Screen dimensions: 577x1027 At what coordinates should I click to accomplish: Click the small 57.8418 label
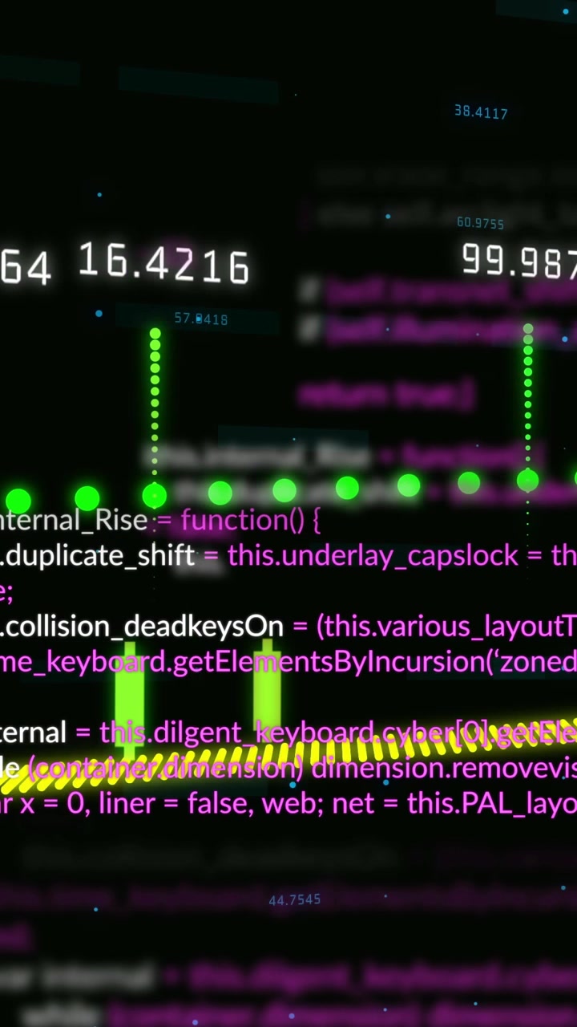pos(201,319)
